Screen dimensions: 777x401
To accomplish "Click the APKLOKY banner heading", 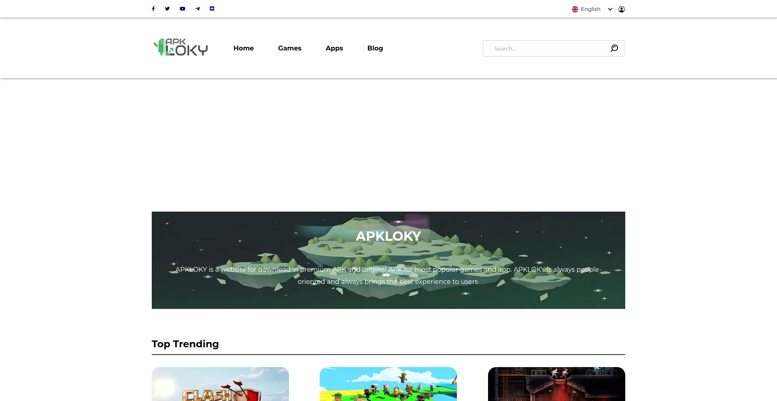I will pyautogui.click(x=388, y=236).
